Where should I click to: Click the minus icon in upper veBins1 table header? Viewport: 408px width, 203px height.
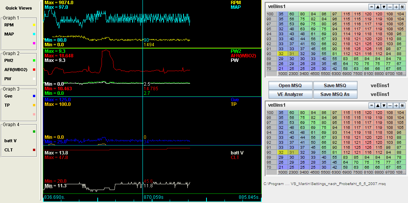[x=390, y=7]
